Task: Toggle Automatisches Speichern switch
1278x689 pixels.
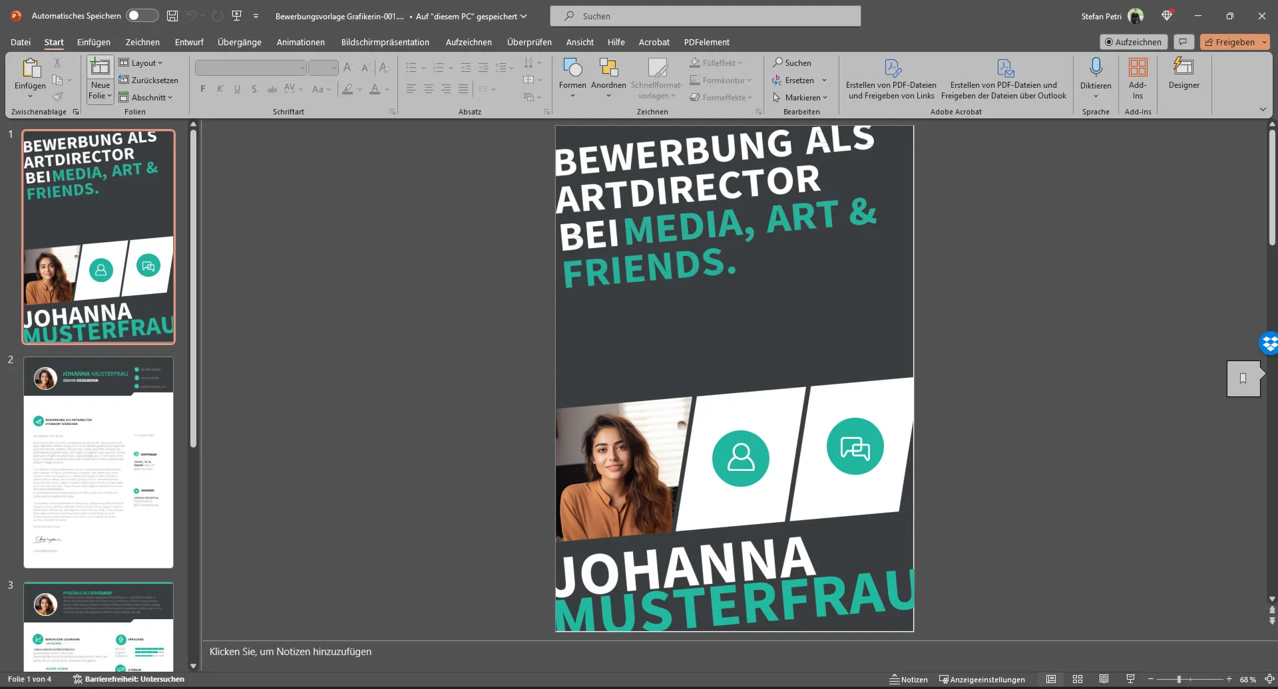Action: [x=142, y=15]
